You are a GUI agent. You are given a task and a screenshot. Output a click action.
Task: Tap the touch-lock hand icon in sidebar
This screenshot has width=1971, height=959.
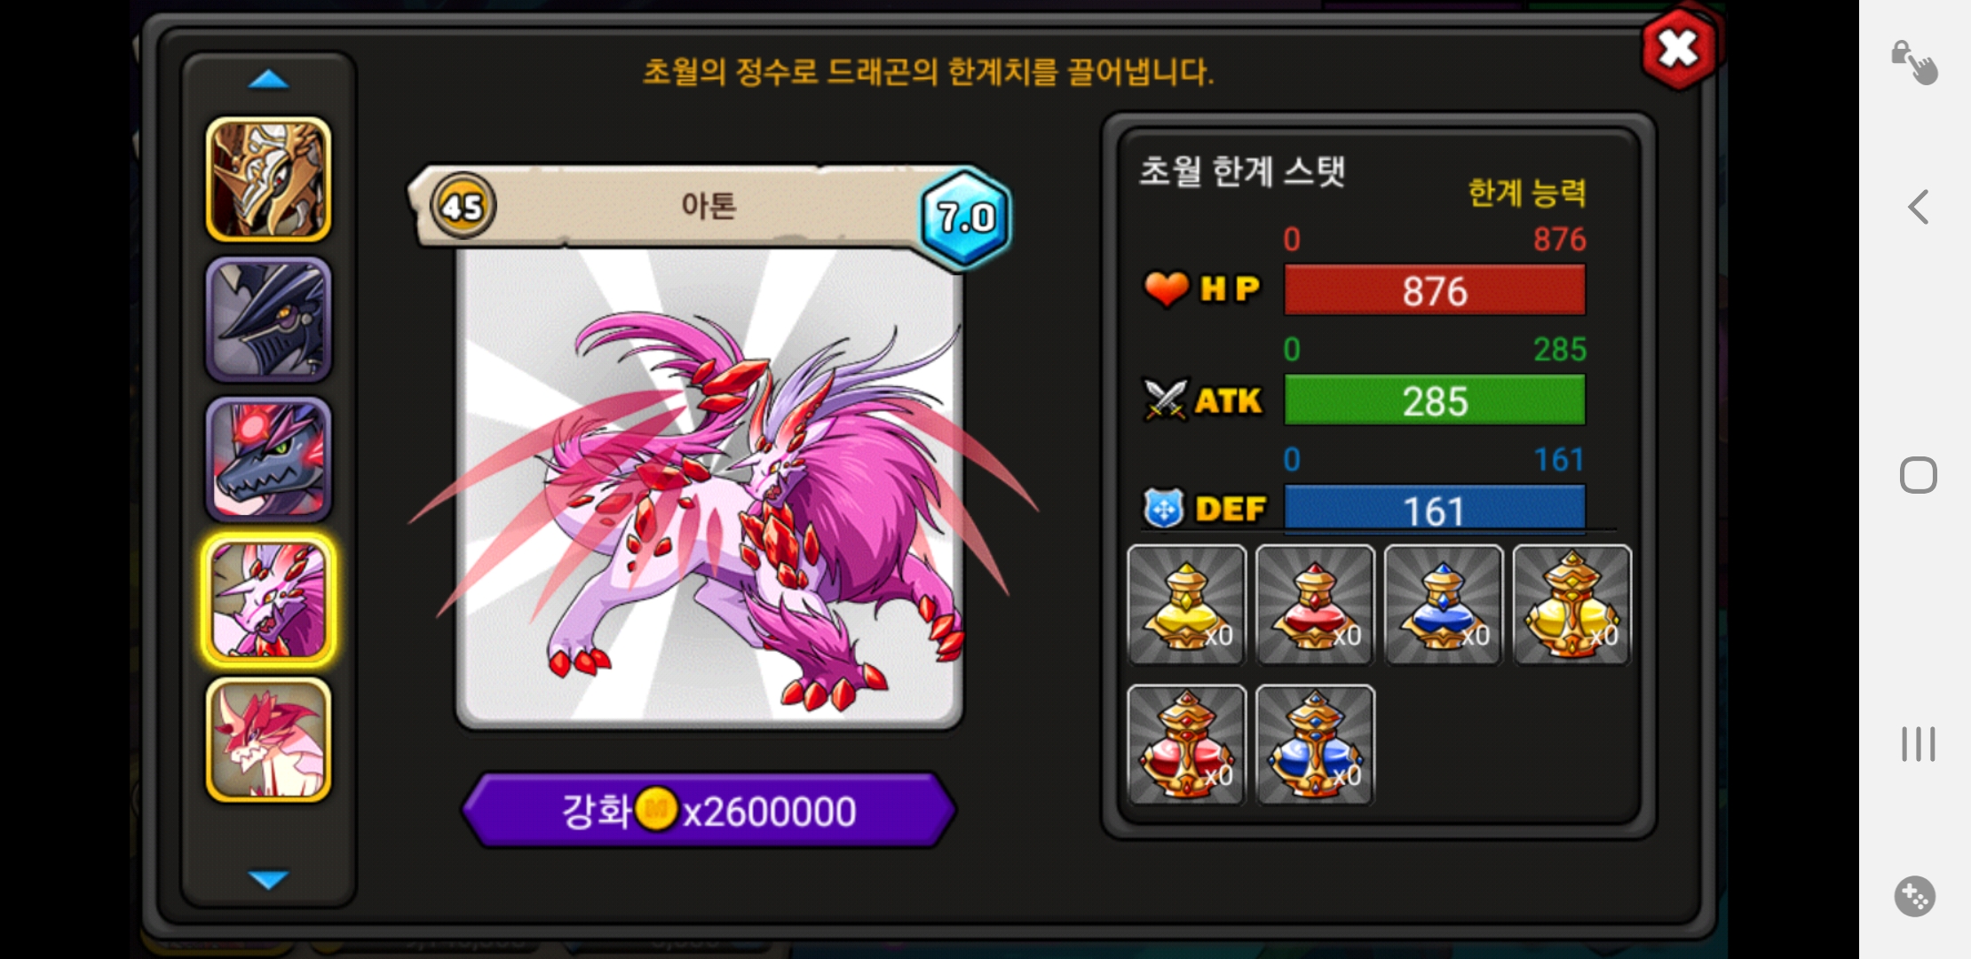point(1914,62)
